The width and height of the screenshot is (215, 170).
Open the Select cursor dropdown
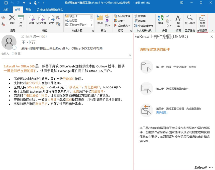click(169, 26)
